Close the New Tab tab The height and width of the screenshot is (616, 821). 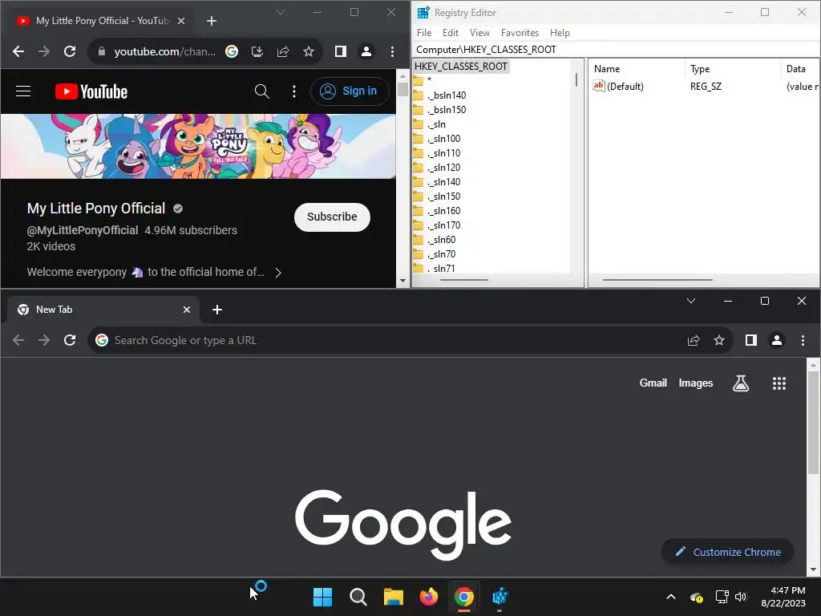tap(186, 310)
